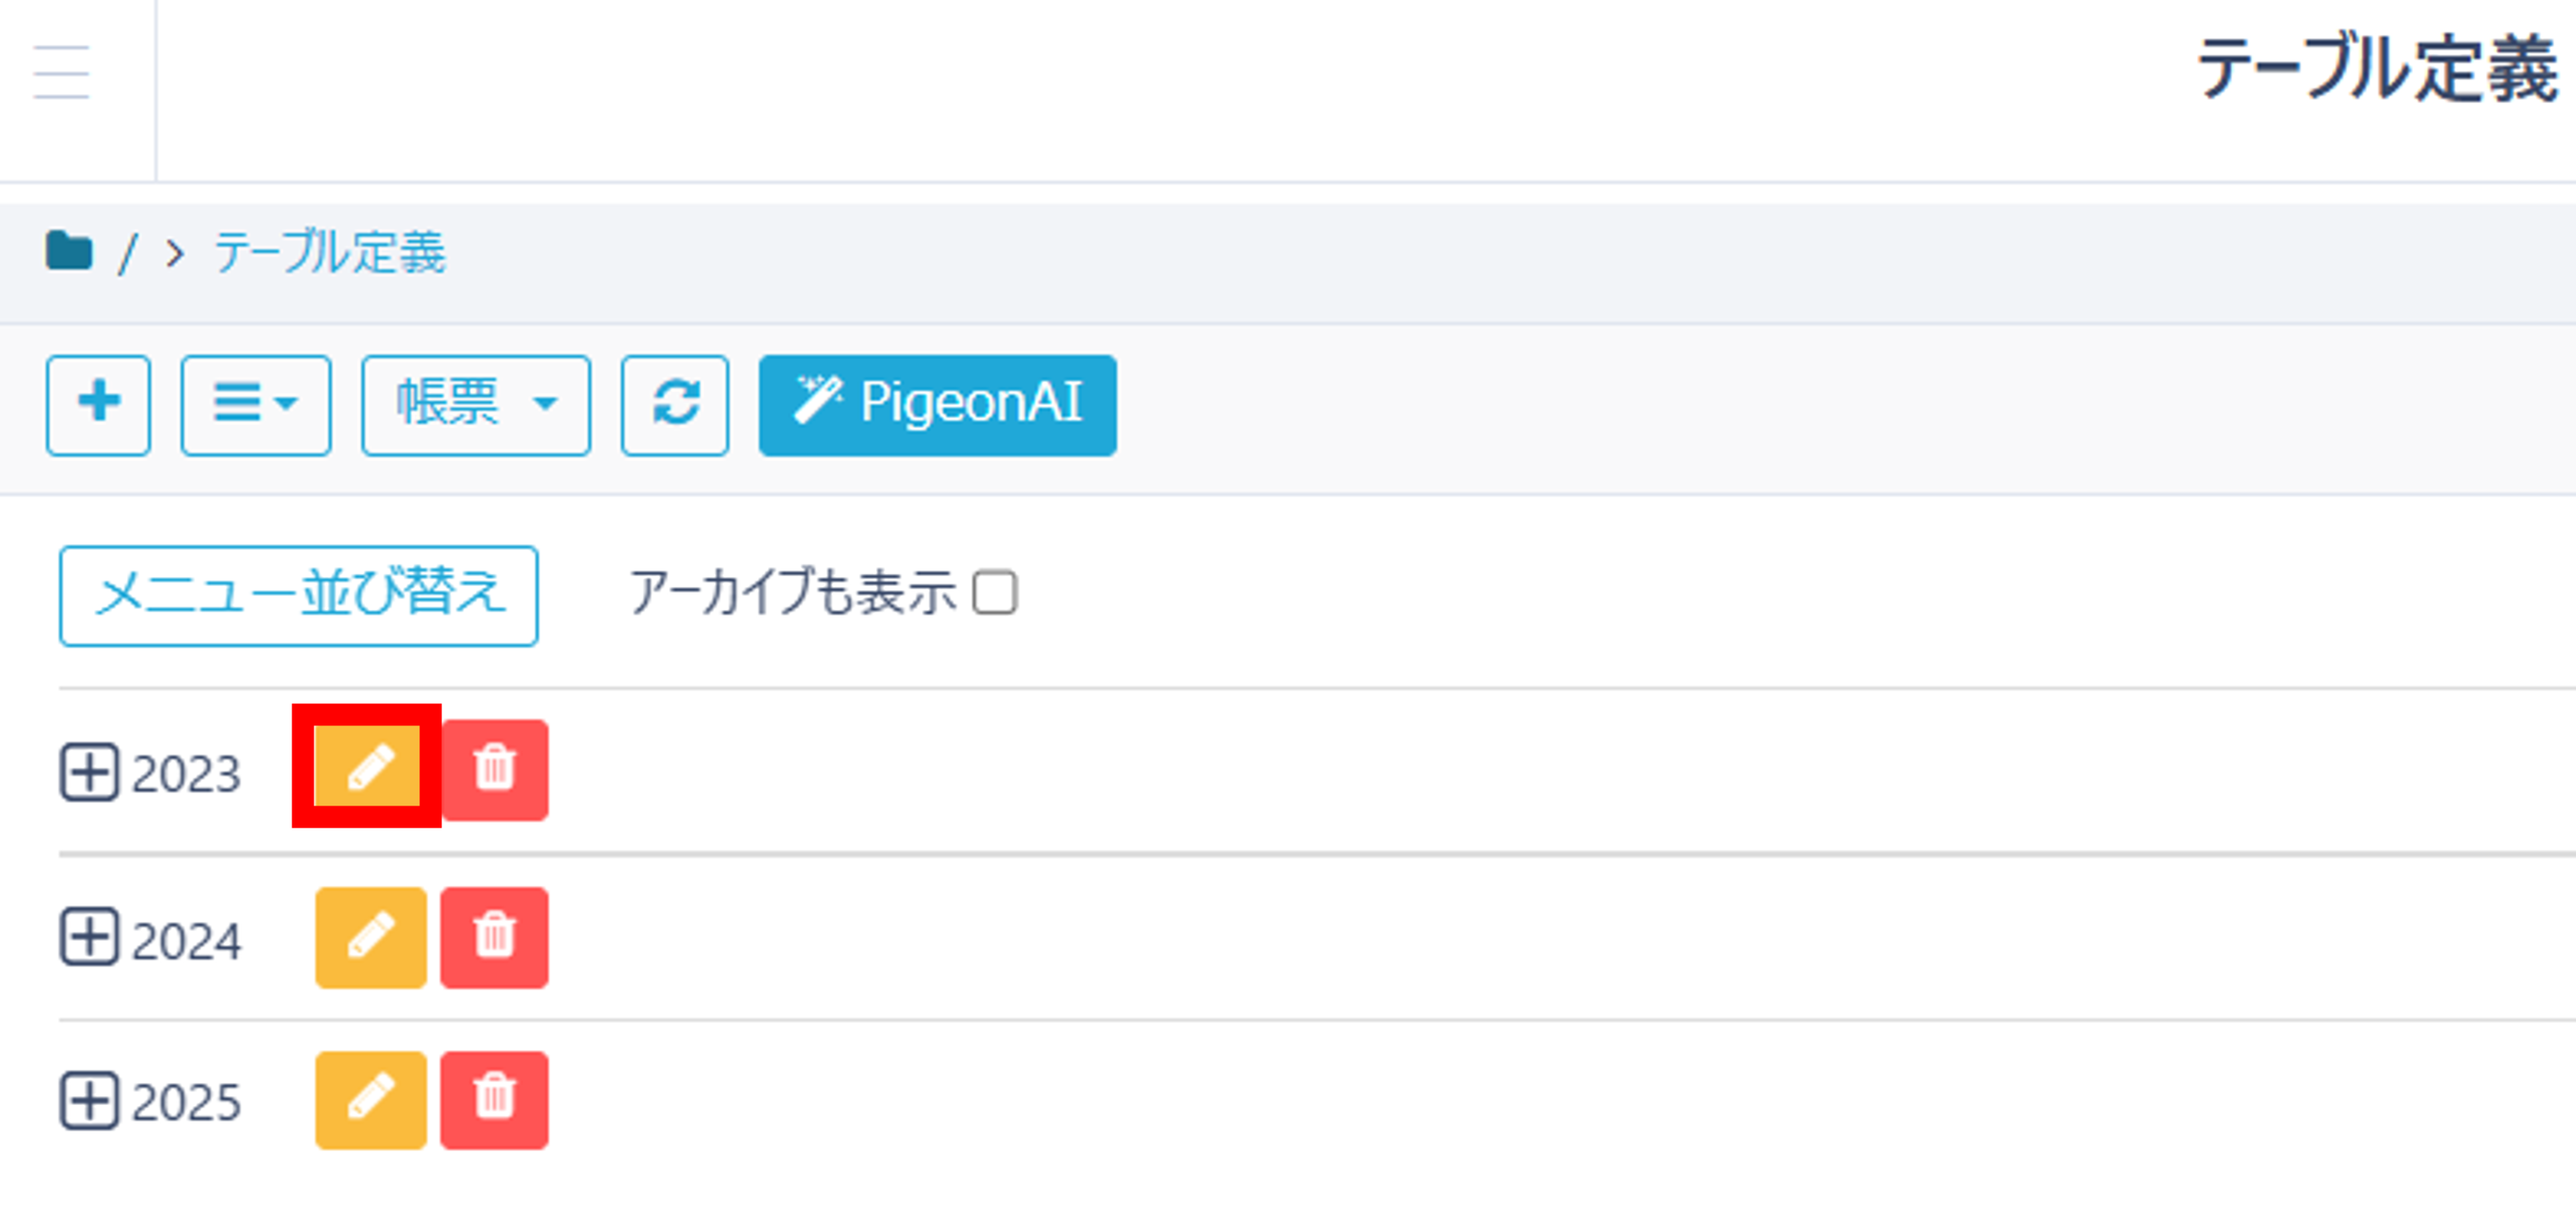The width and height of the screenshot is (2576, 1232).
Task: Edit the 2024 table definition
Action: click(369, 938)
